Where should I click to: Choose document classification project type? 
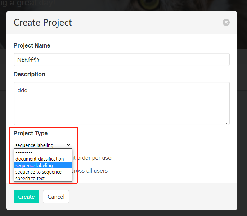coord(40,159)
